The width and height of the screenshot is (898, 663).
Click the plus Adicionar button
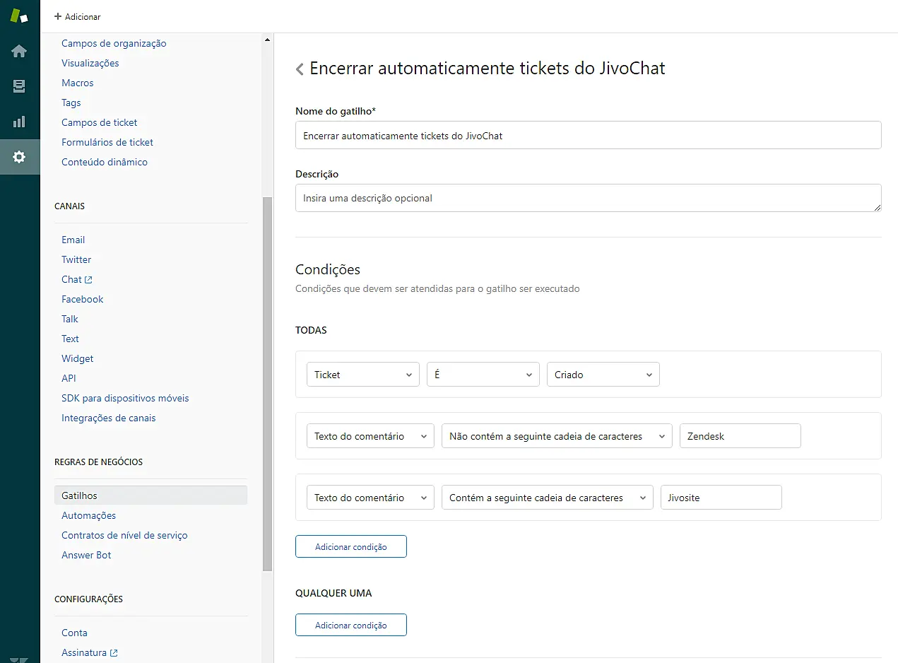pyautogui.click(x=78, y=16)
